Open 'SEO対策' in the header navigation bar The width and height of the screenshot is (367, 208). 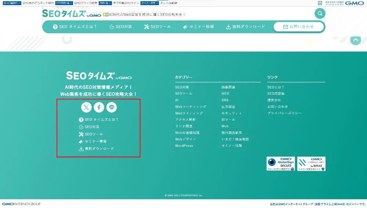pos(121,27)
